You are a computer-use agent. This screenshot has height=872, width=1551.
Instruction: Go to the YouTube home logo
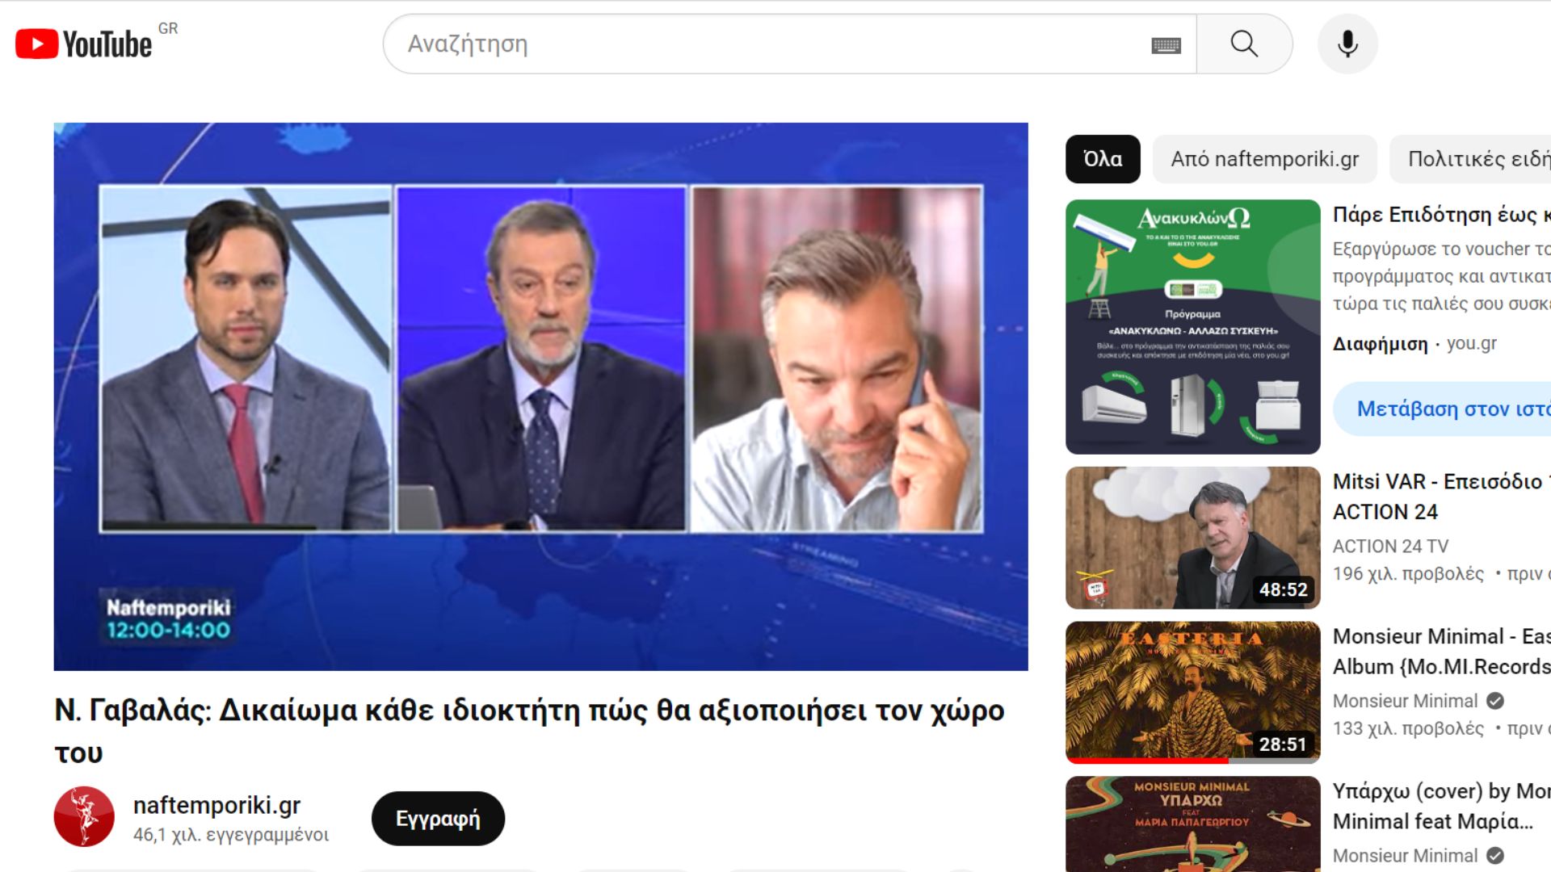coord(84,44)
